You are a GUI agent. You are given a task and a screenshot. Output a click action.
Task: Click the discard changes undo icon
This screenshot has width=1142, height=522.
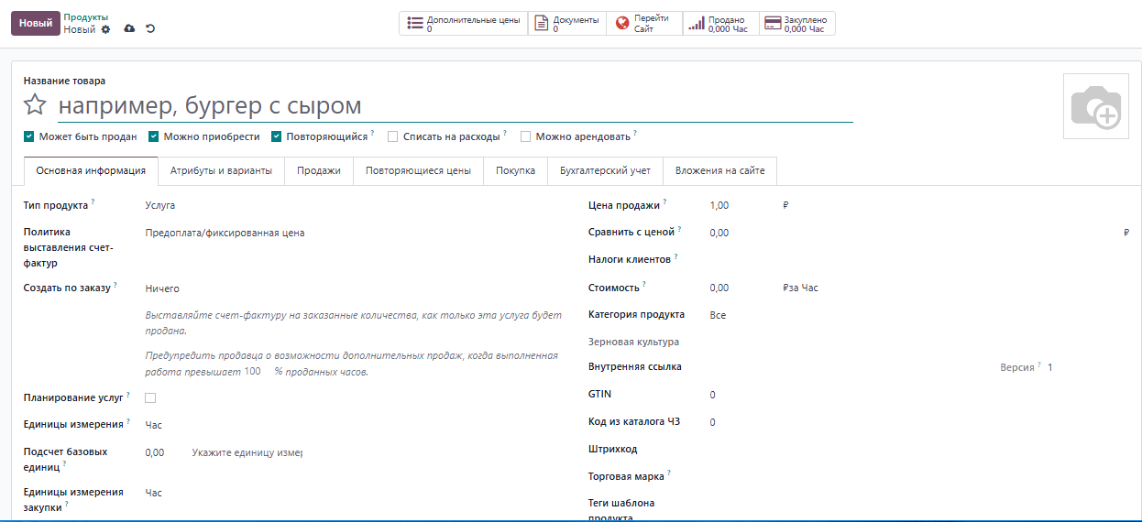pos(150,29)
